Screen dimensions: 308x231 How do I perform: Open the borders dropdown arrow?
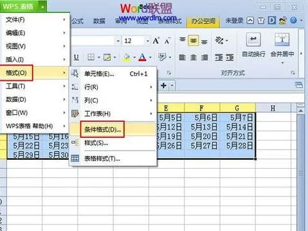click(99, 57)
